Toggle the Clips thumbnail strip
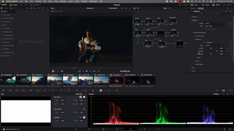Screen dimensions: 234x131 pyautogui.click(x=194, y=5)
